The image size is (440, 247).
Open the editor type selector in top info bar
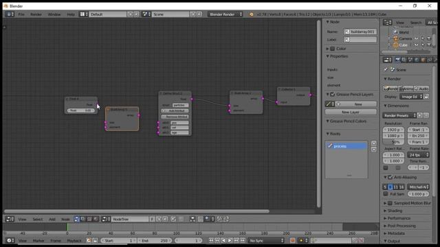(9, 14)
